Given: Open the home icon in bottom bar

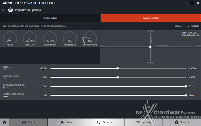Looking at the screenshot, I should pos(5,122).
